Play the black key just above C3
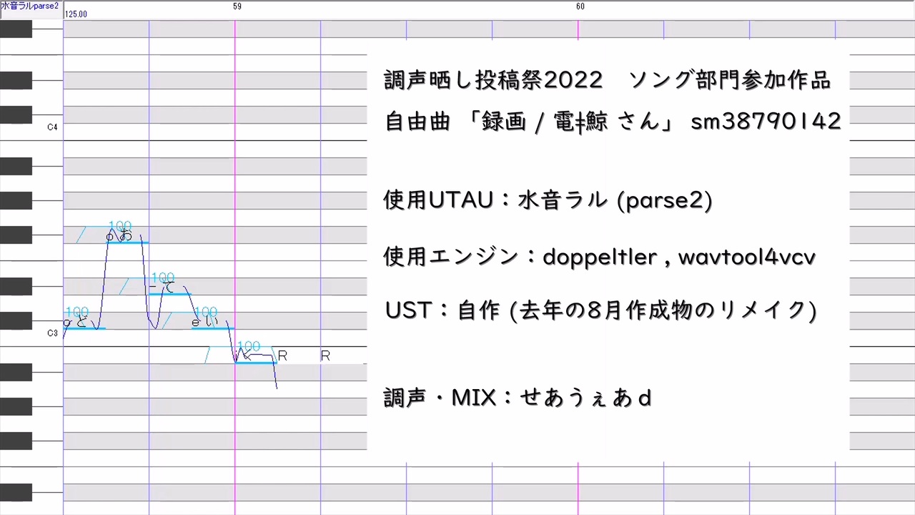Image resolution: width=915 pixels, height=515 pixels. tap(16, 320)
